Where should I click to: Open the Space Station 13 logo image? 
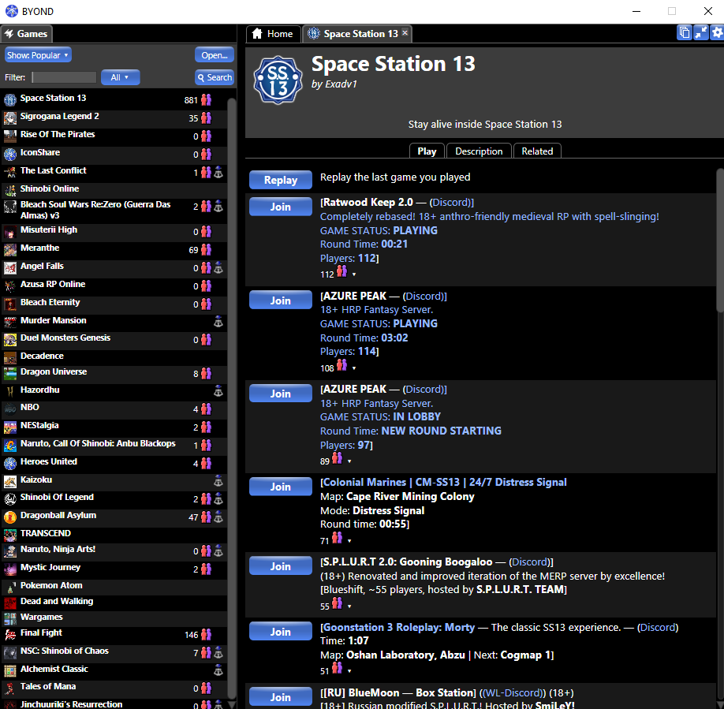tap(278, 80)
